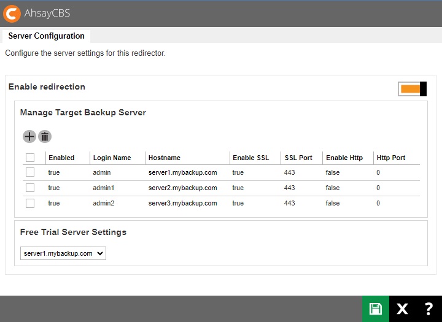Click the Login Name column header
Screen dimensions: 442x322
click(112, 158)
